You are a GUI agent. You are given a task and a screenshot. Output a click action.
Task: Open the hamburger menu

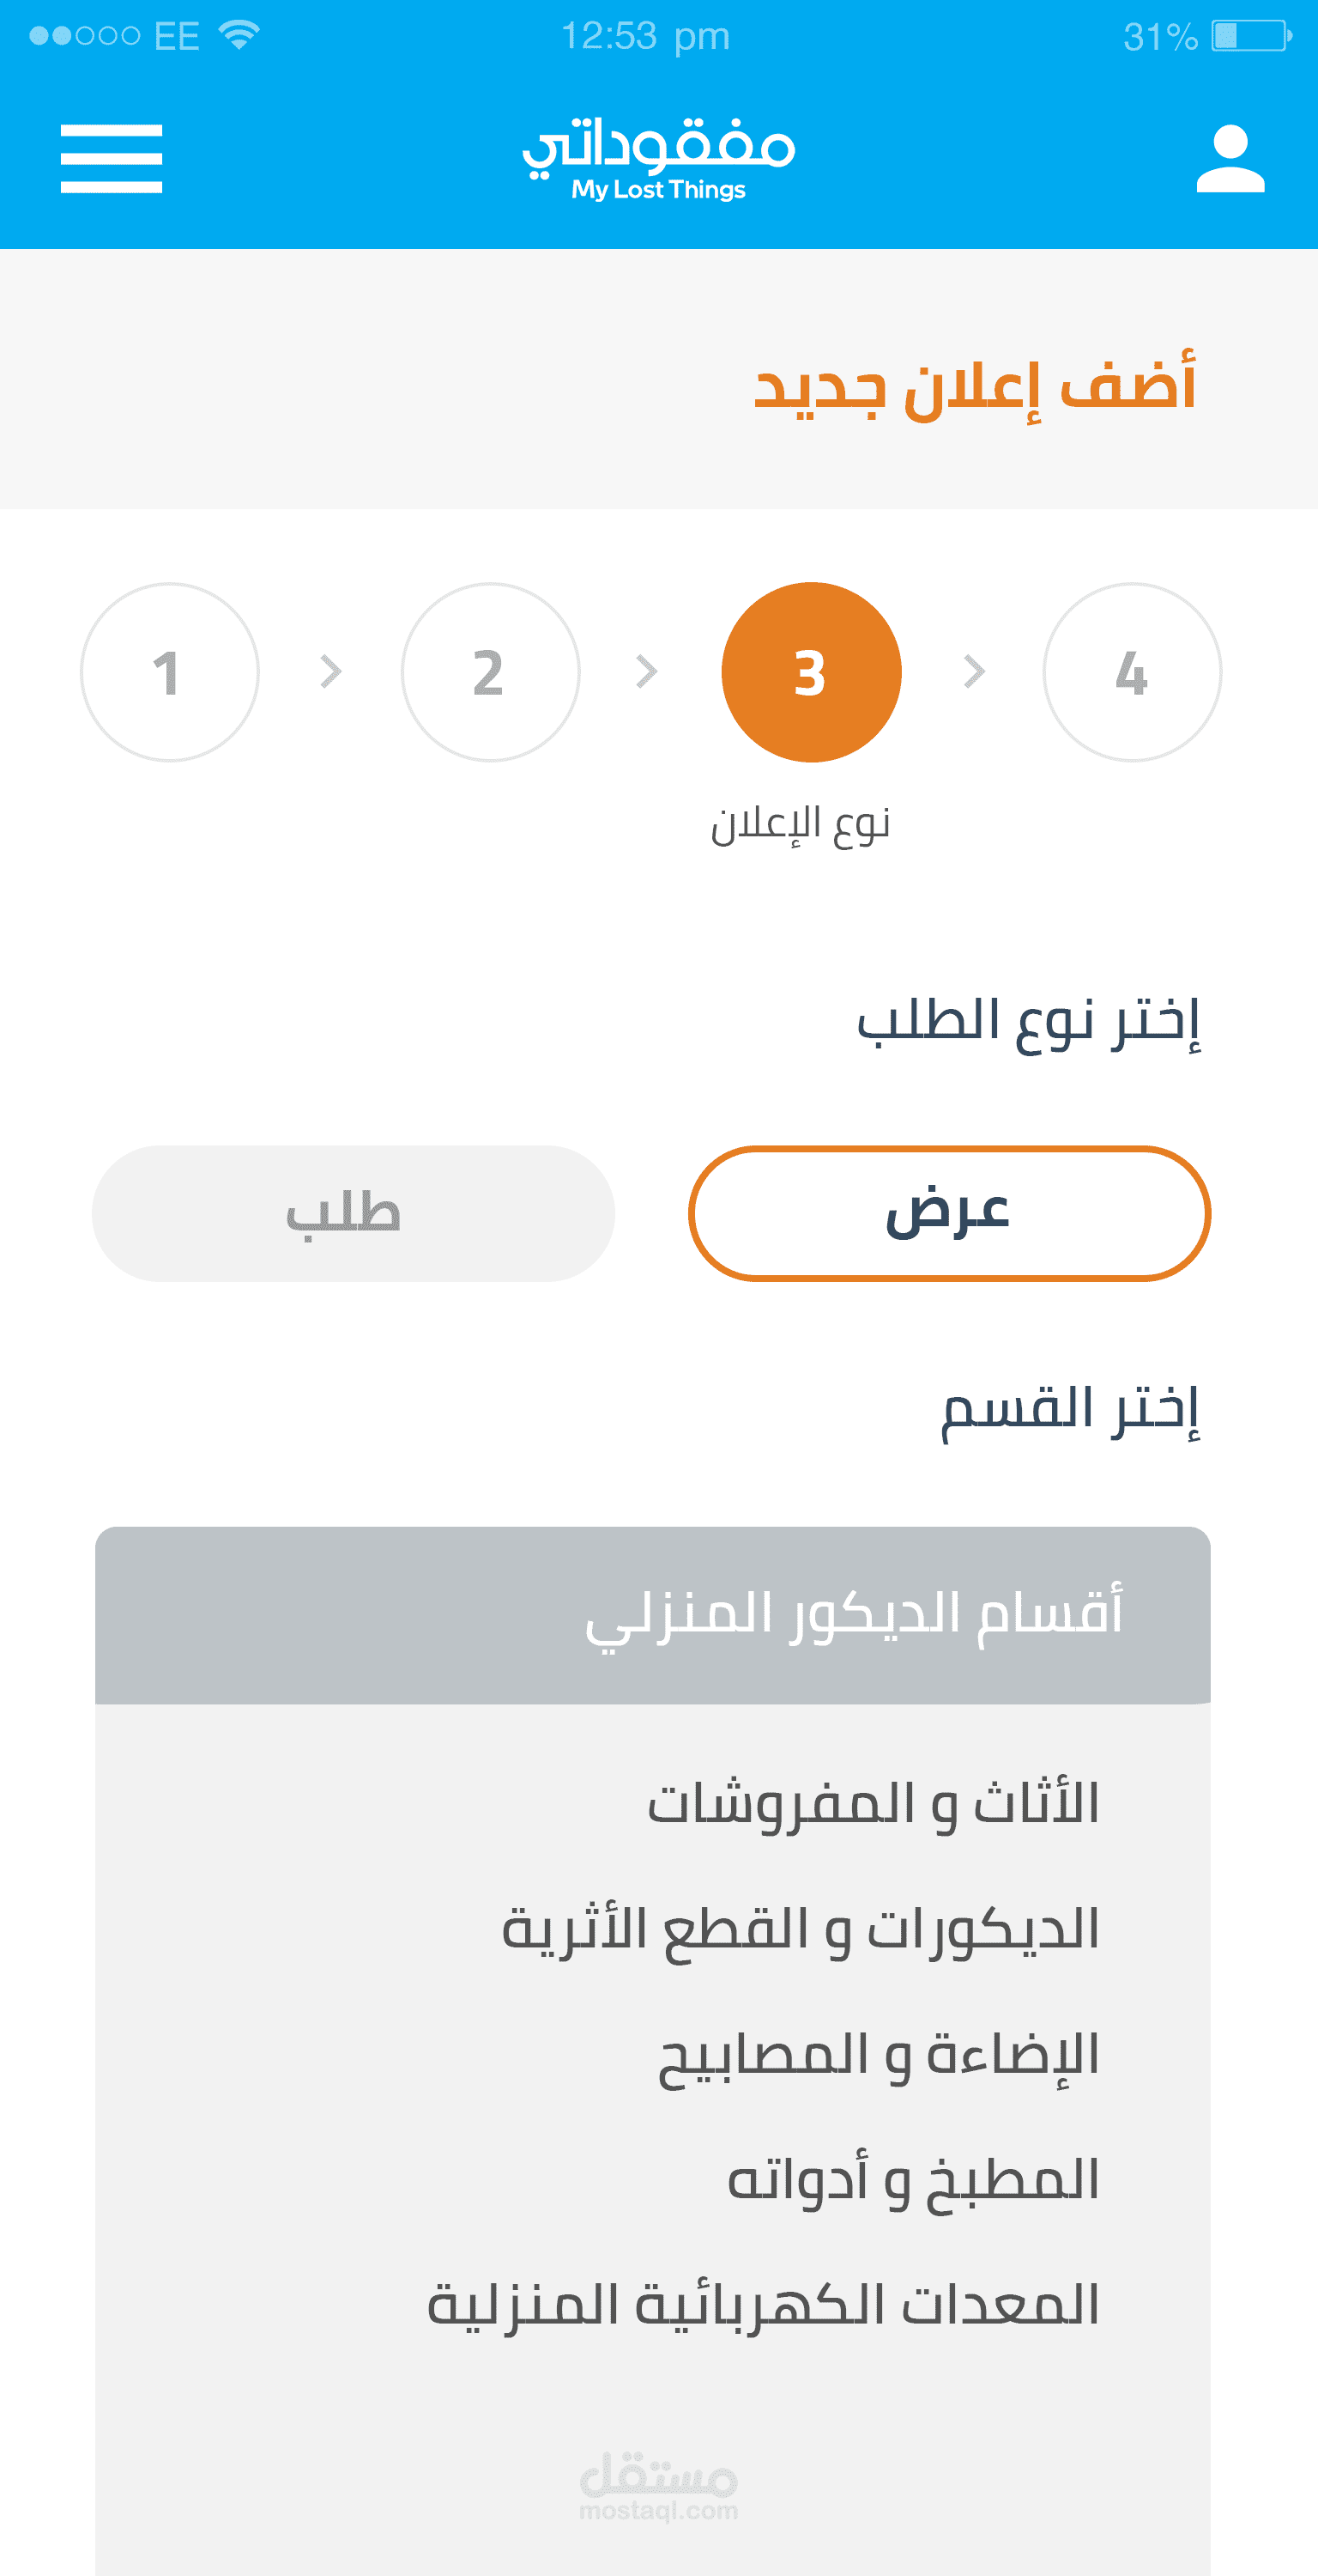click(111, 158)
